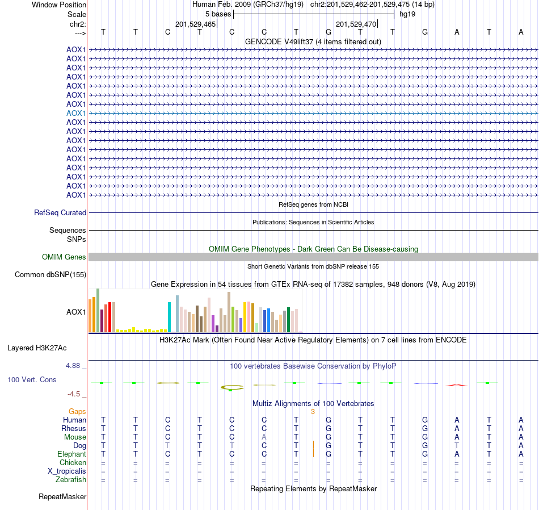Click the Rhesus species label
Screen dimensions: 539x510
coord(74,428)
